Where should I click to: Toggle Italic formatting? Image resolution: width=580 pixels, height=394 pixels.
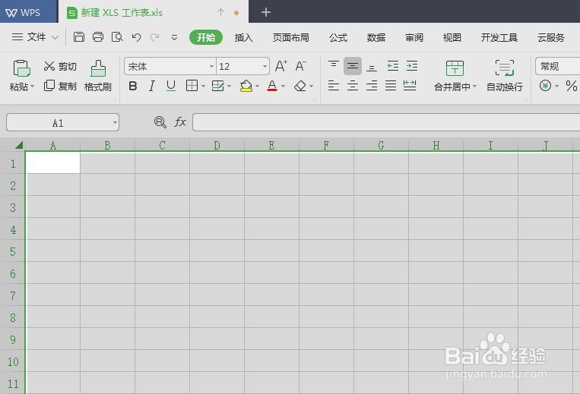pos(152,86)
